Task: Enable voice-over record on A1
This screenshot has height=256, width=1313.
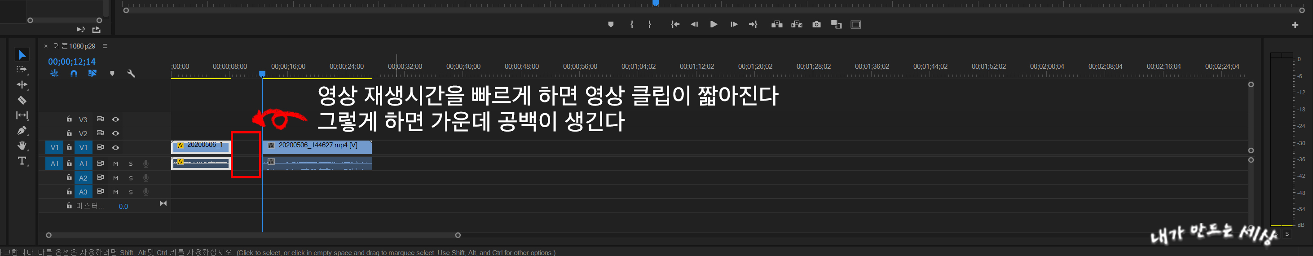Action: [146, 163]
